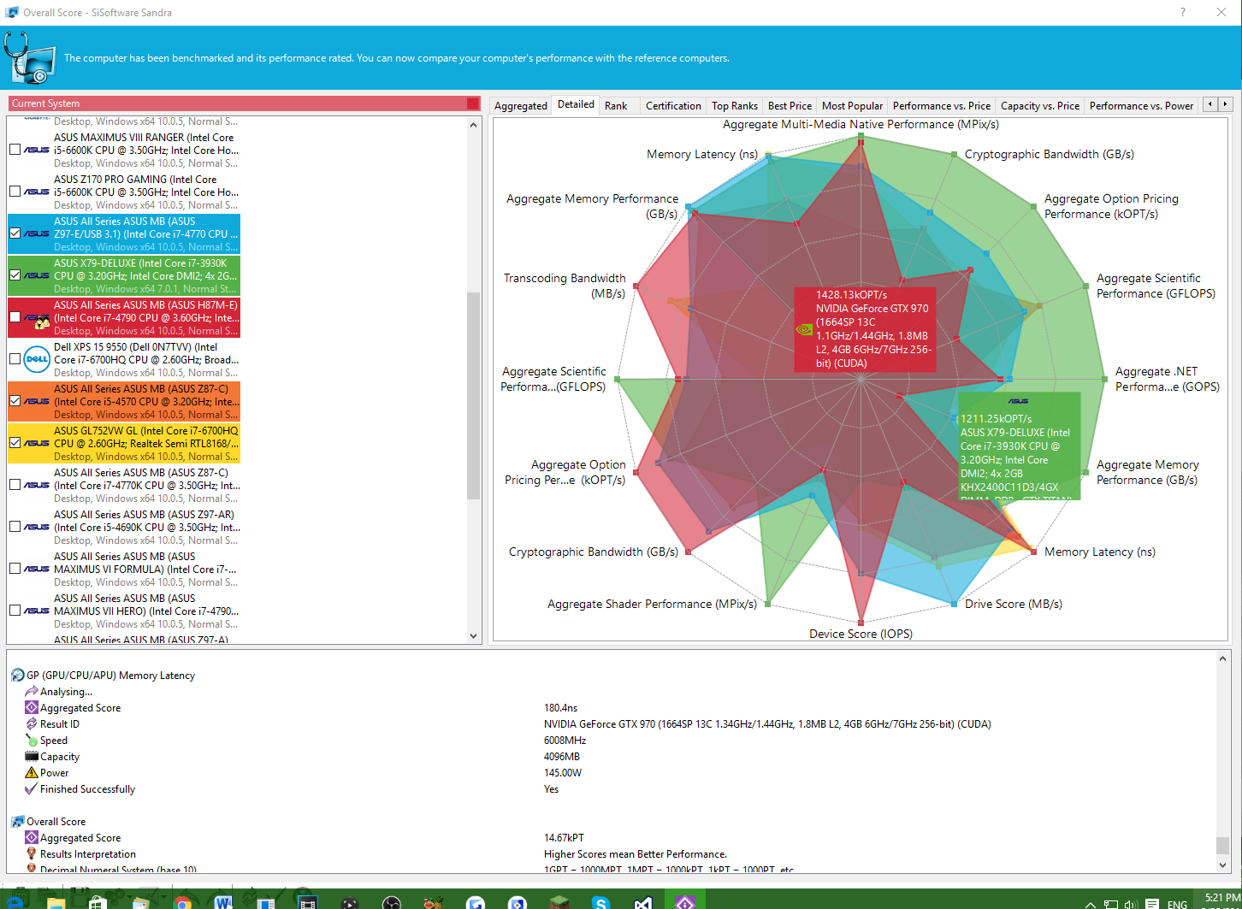Image resolution: width=1242 pixels, height=909 pixels.
Task: Click the red NVIDIA GeForce GTX 970 tooltip
Action: point(865,329)
